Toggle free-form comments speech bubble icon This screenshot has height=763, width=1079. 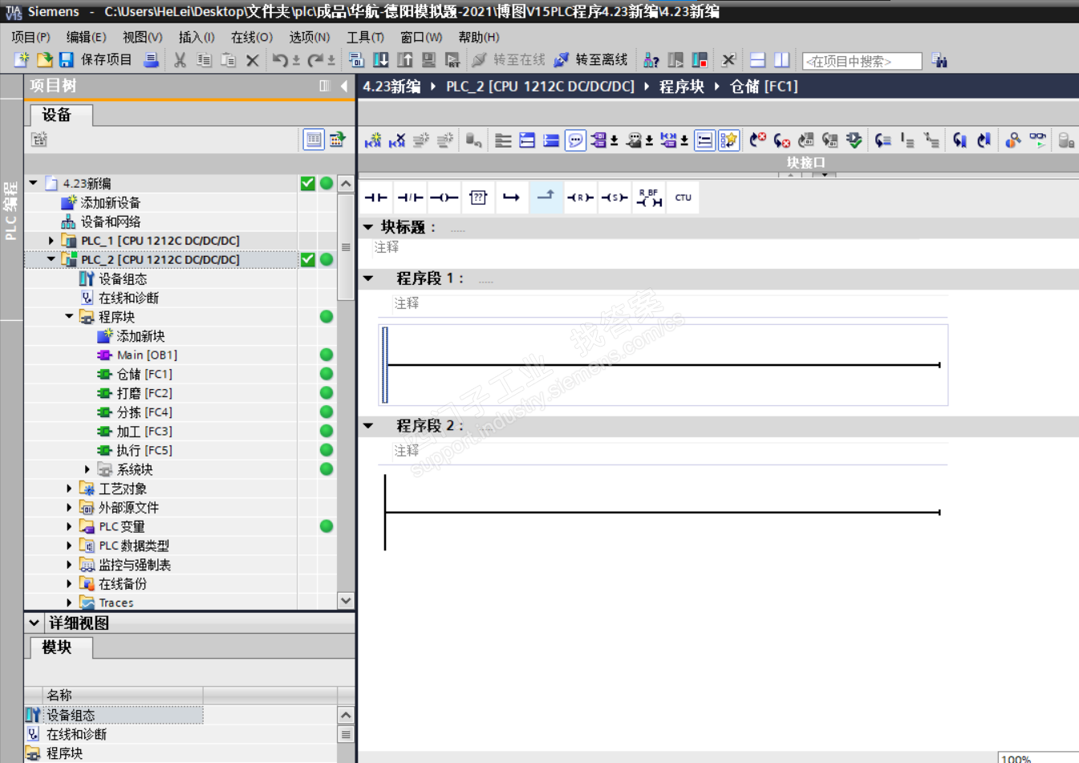[x=575, y=140]
